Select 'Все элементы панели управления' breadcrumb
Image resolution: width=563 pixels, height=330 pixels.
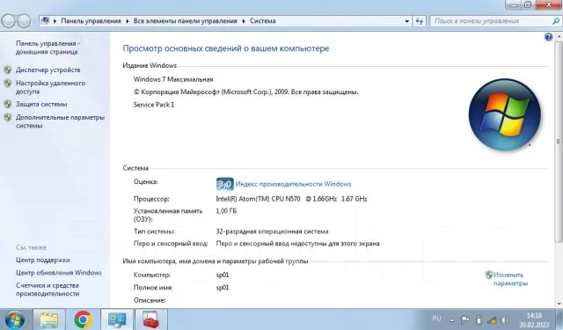coord(186,21)
